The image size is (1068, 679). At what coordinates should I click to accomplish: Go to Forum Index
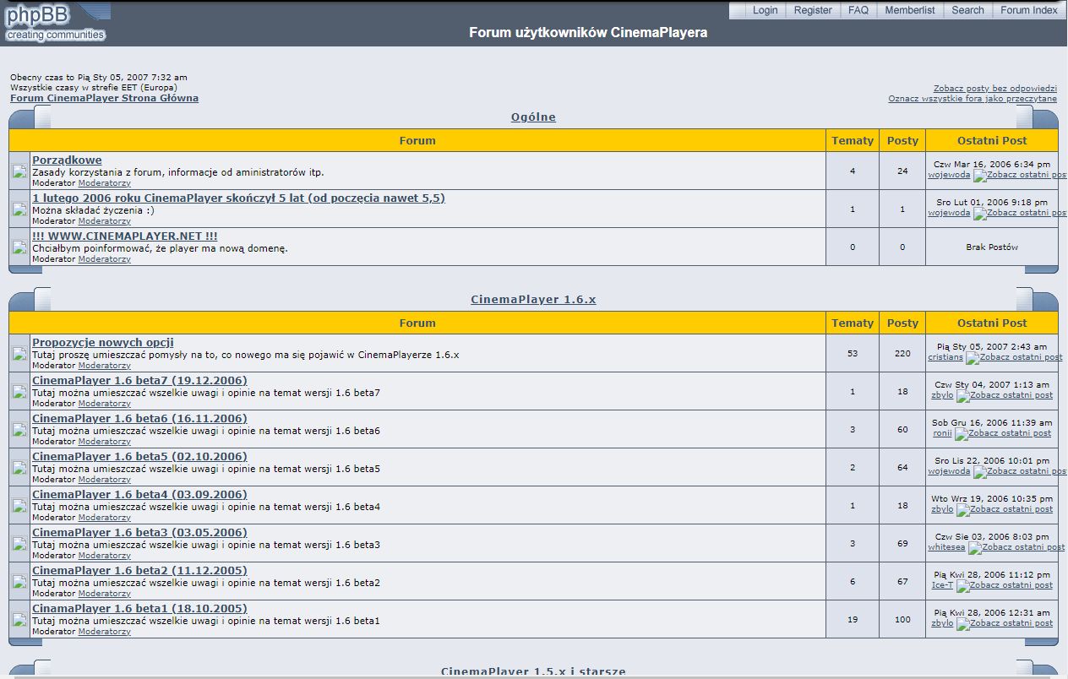1028,10
